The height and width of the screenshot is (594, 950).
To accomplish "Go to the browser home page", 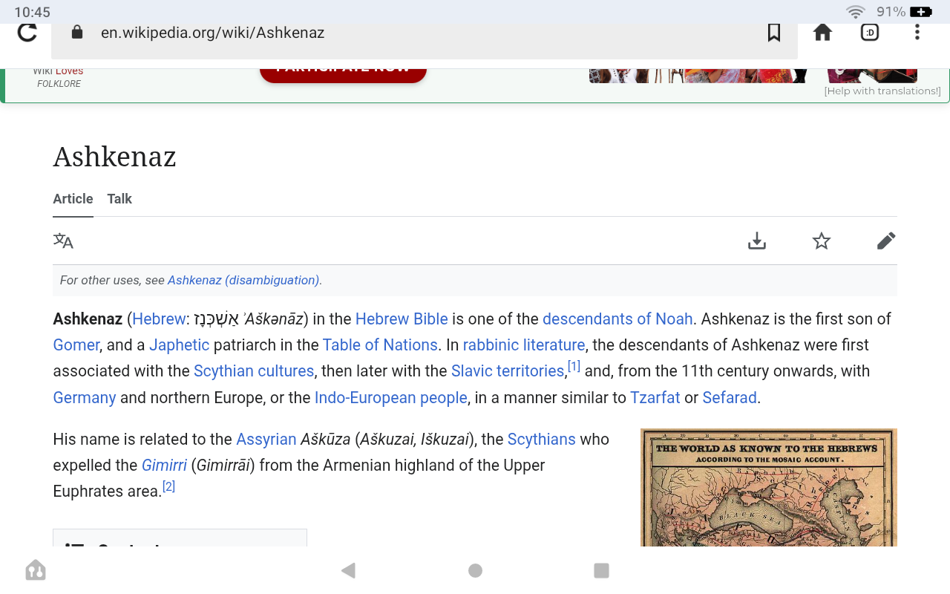I will 822,33.
